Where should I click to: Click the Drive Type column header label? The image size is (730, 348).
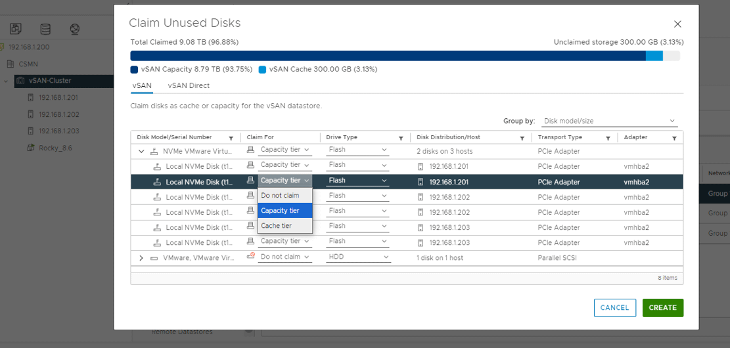click(341, 137)
